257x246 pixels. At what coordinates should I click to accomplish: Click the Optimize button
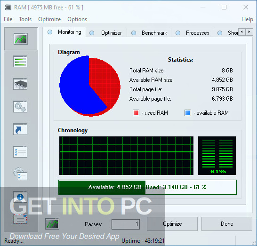[x=172, y=224]
